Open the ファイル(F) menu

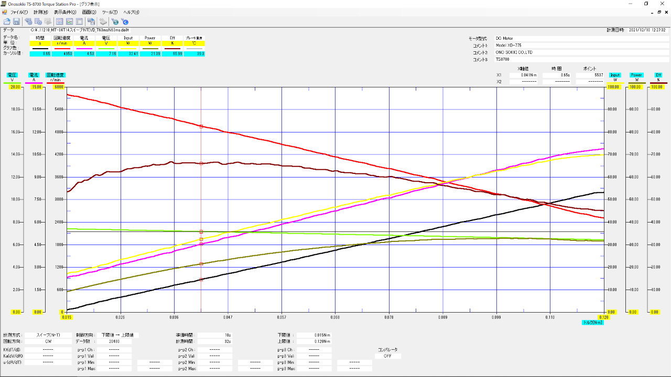point(19,12)
